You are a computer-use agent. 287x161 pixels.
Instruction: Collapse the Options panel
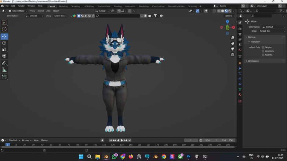coord(252,37)
